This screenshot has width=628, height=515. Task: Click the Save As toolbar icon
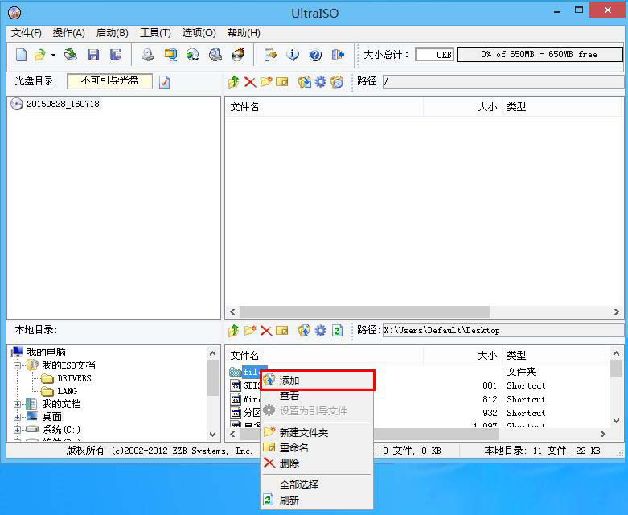click(116, 55)
